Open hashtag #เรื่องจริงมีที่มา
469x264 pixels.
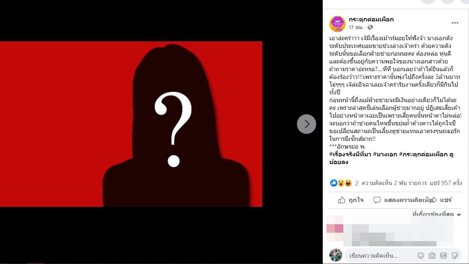click(350, 155)
